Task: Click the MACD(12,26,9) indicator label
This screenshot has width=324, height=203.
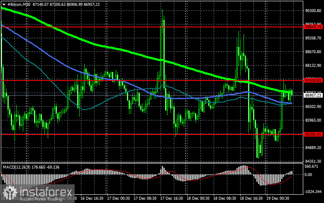Action: 17,167
